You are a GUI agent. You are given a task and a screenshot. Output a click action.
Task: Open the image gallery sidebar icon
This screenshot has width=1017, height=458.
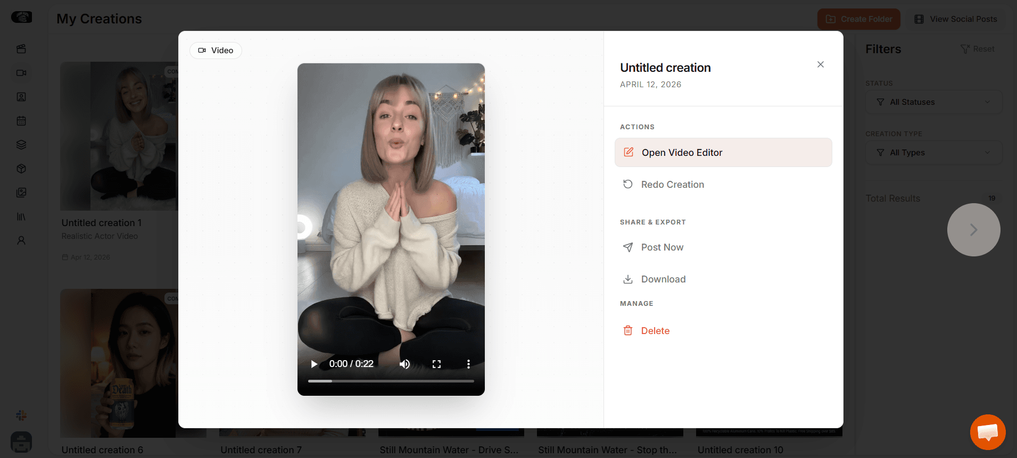[21, 193]
